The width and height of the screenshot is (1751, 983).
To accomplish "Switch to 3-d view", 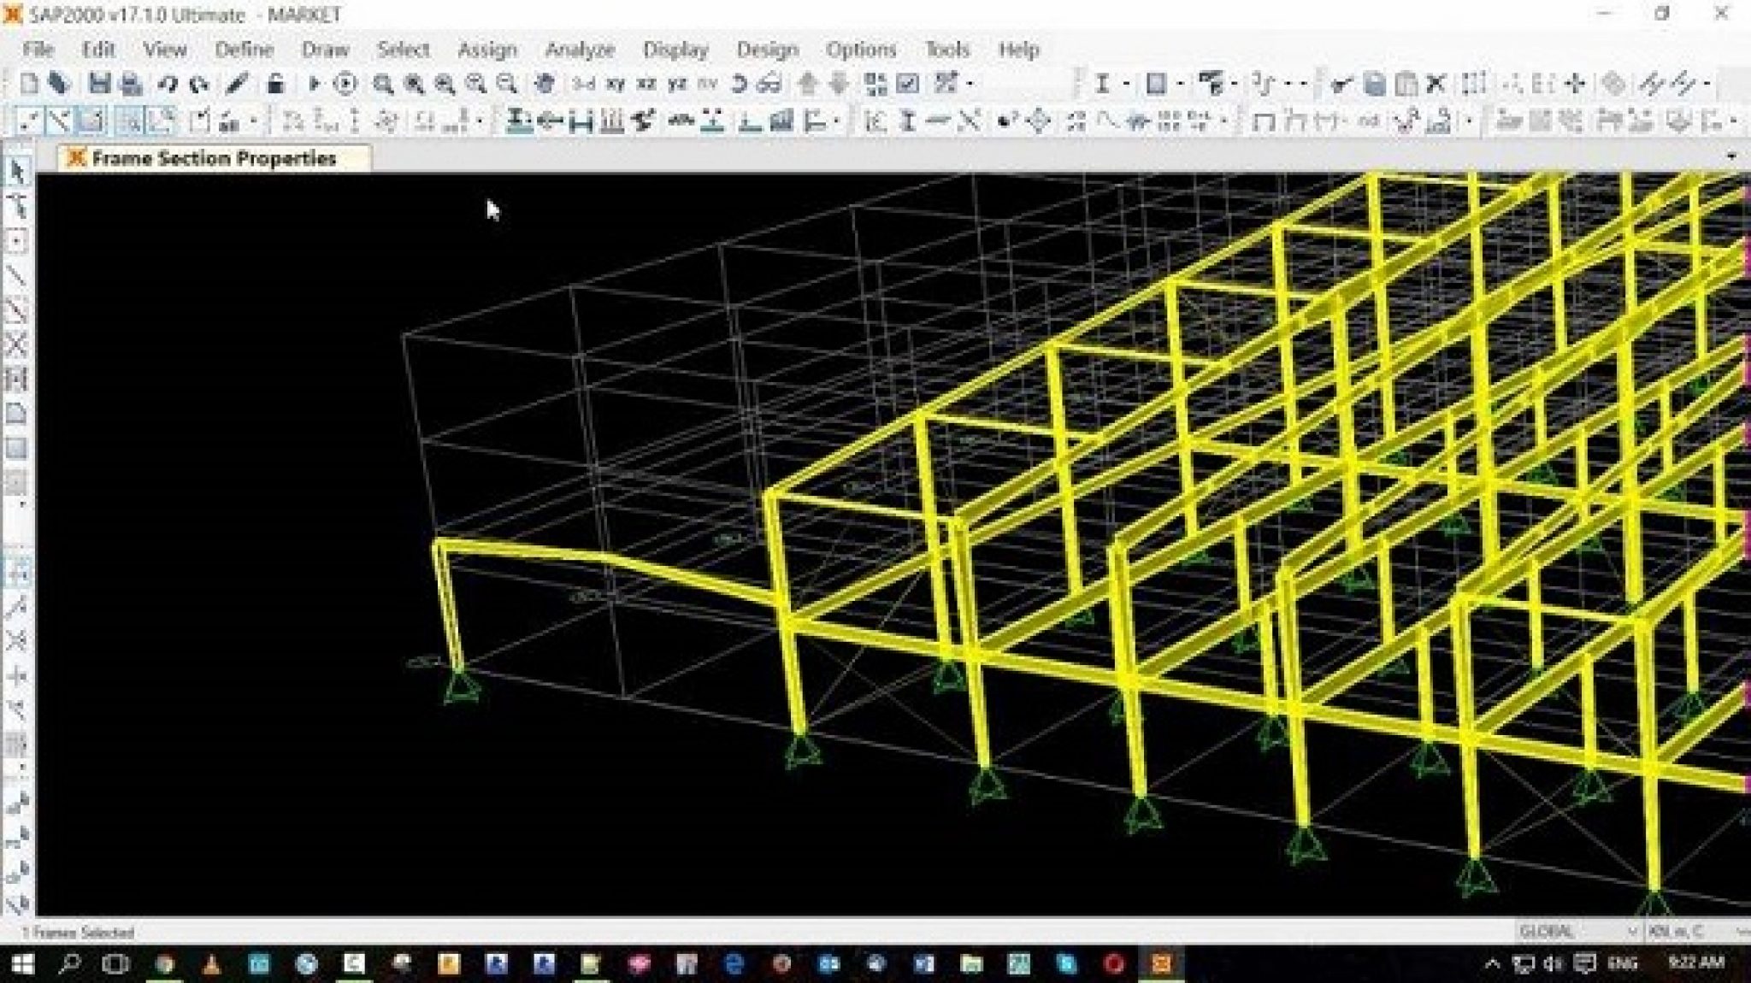I will pos(584,84).
